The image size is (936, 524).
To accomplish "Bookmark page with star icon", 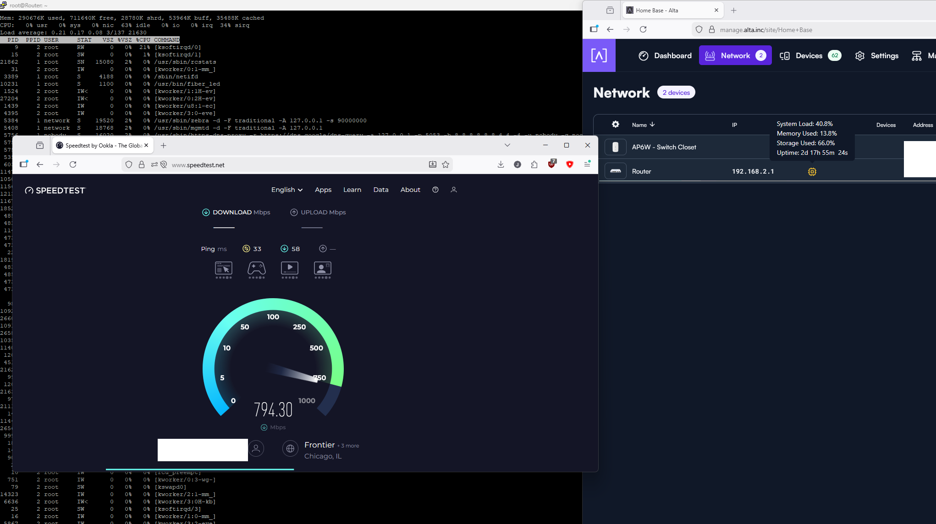I will 445,164.
